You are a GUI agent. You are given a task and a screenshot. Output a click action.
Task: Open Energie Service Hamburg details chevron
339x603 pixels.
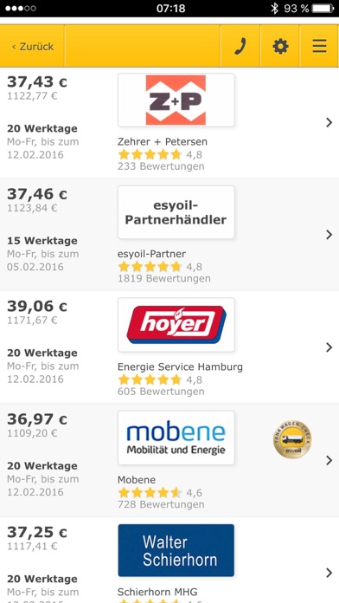click(329, 347)
